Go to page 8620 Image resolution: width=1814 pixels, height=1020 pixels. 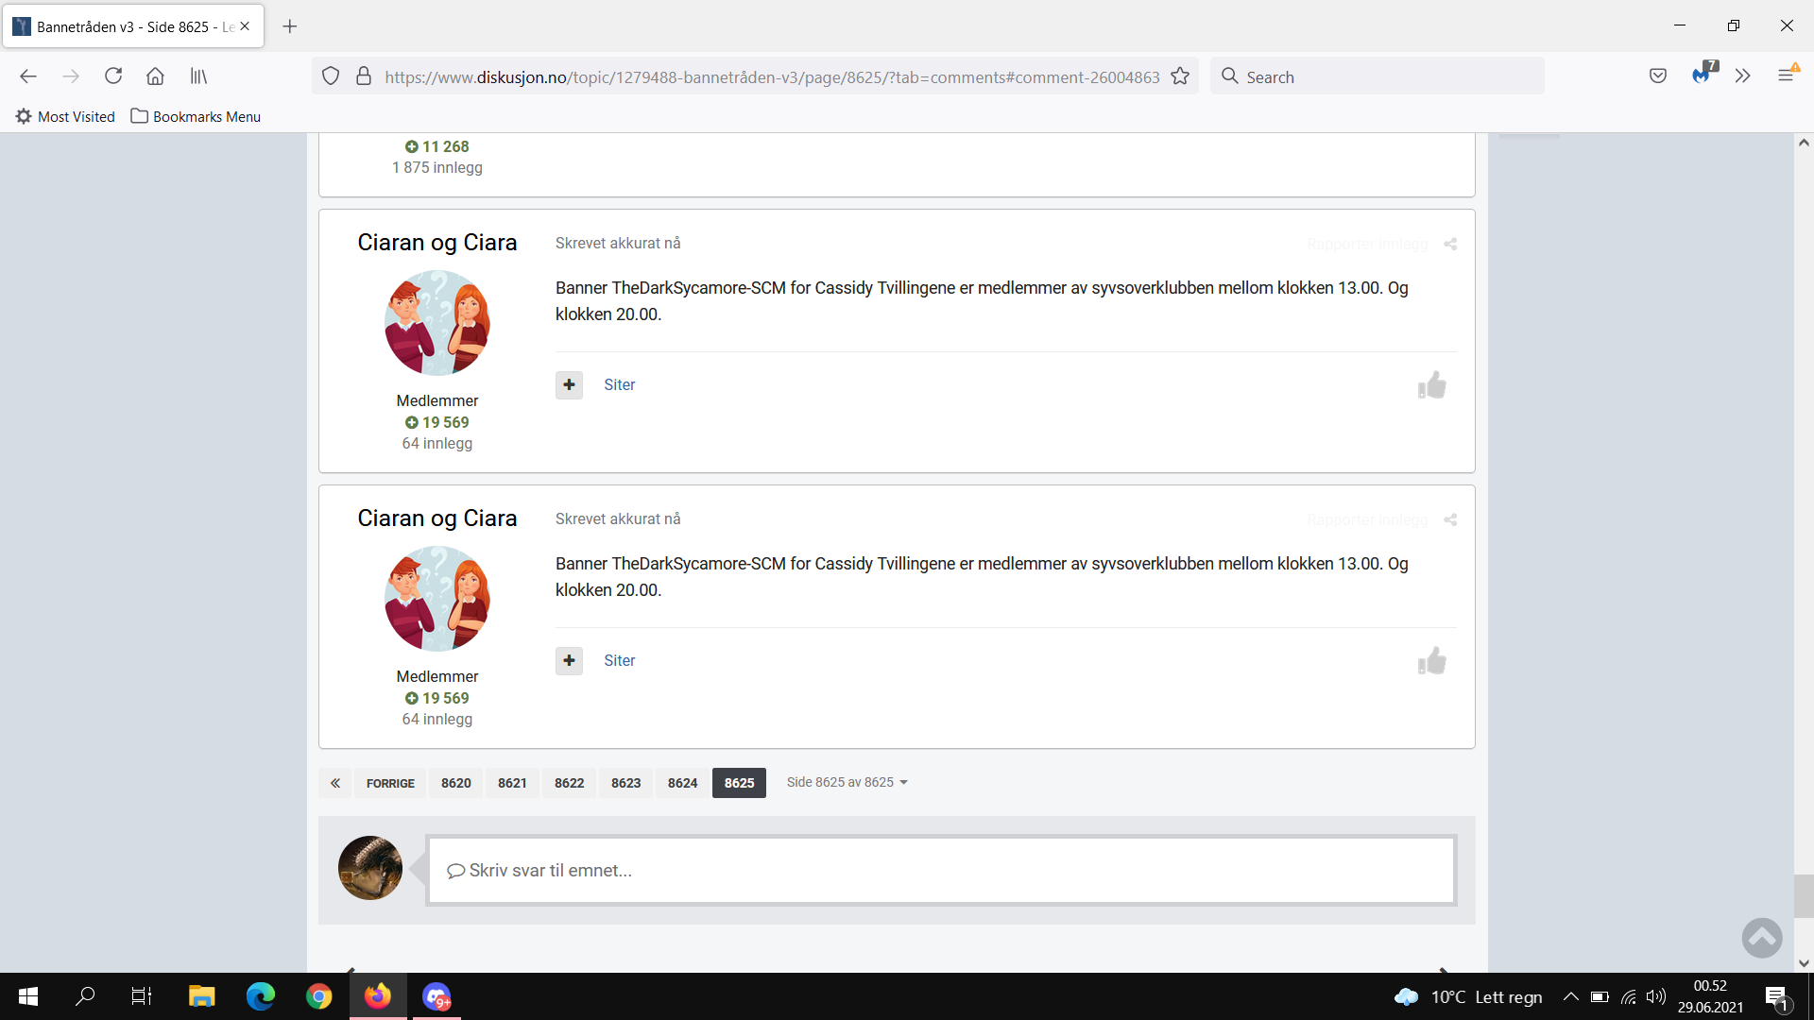click(x=456, y=783)
